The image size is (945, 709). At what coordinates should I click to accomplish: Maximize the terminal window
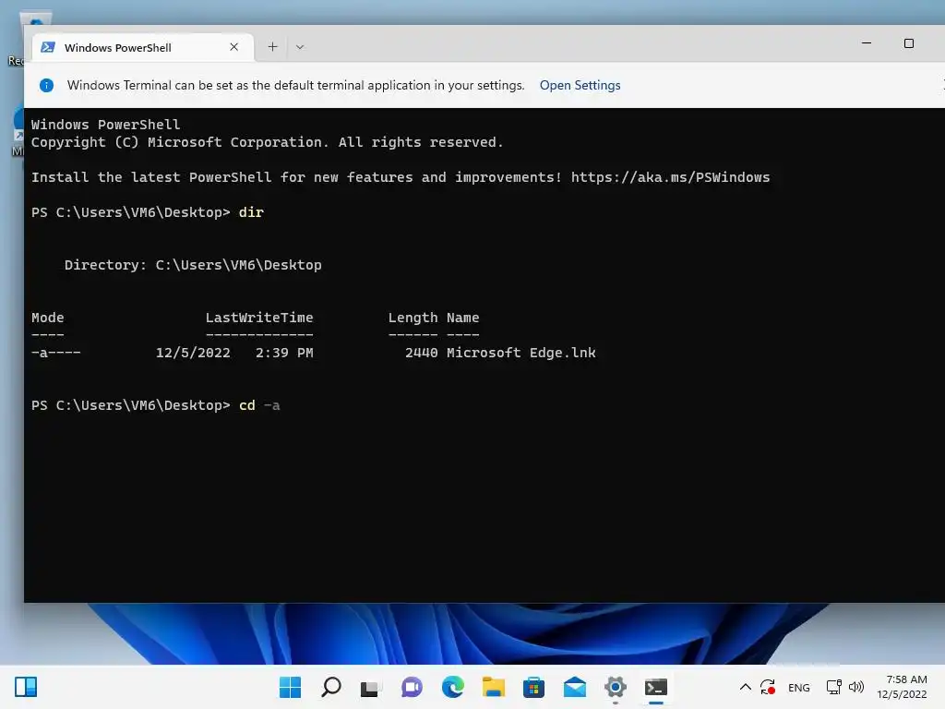coord(908,43)
